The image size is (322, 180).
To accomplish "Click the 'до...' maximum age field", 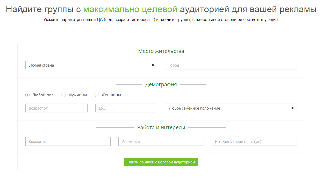I will coord(126,108).
